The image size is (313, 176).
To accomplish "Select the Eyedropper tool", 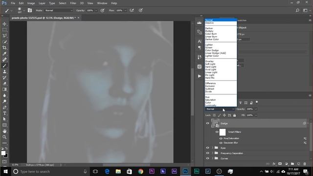I will click(x=4, y=54).
